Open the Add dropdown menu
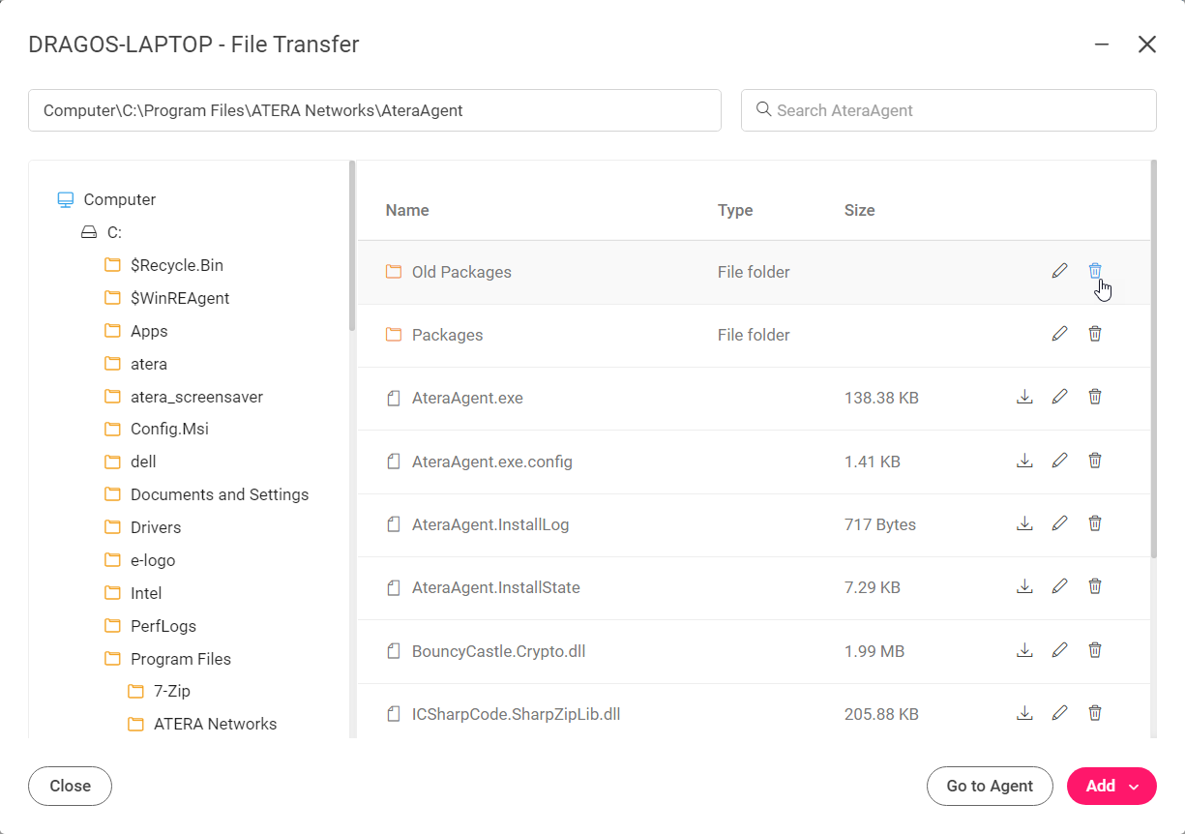Viewport: 1185px width, 834px height. pos(1111,786)
